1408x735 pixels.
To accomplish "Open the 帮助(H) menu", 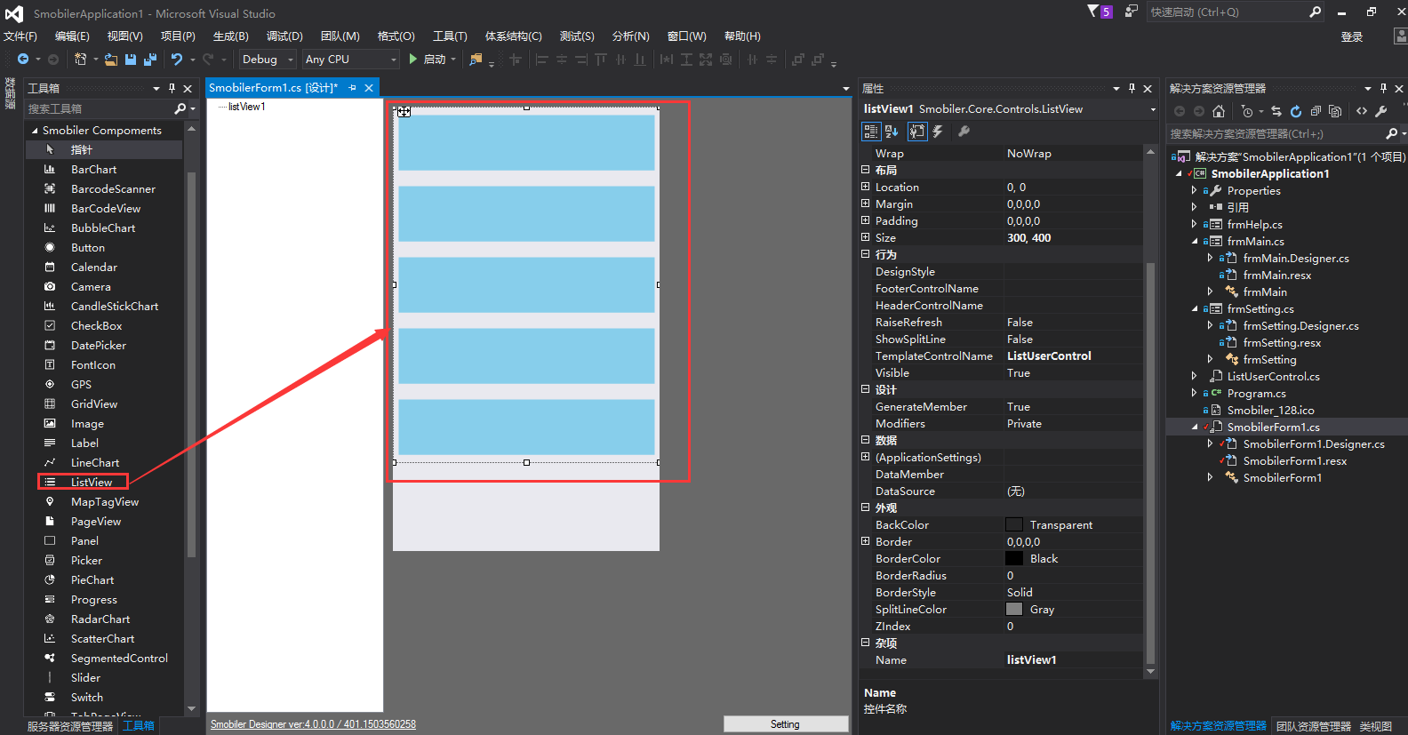I will pos(742,36).
